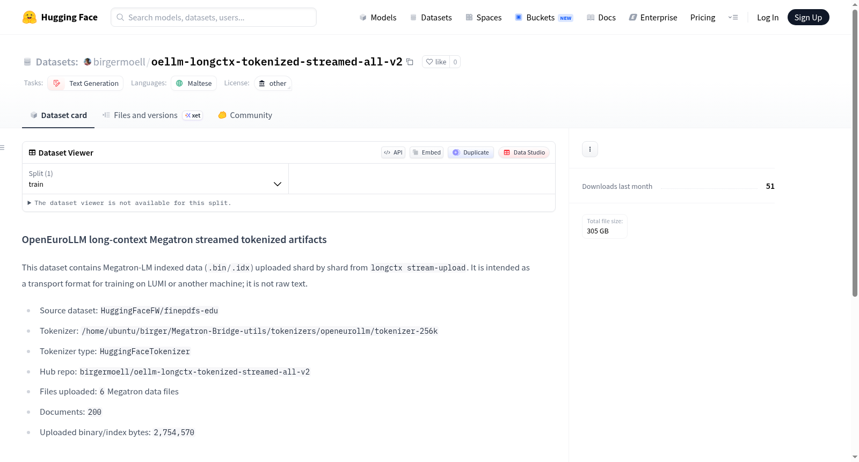
Task: Click the 'Documents: 200' value
Action: tap(94, 412)
